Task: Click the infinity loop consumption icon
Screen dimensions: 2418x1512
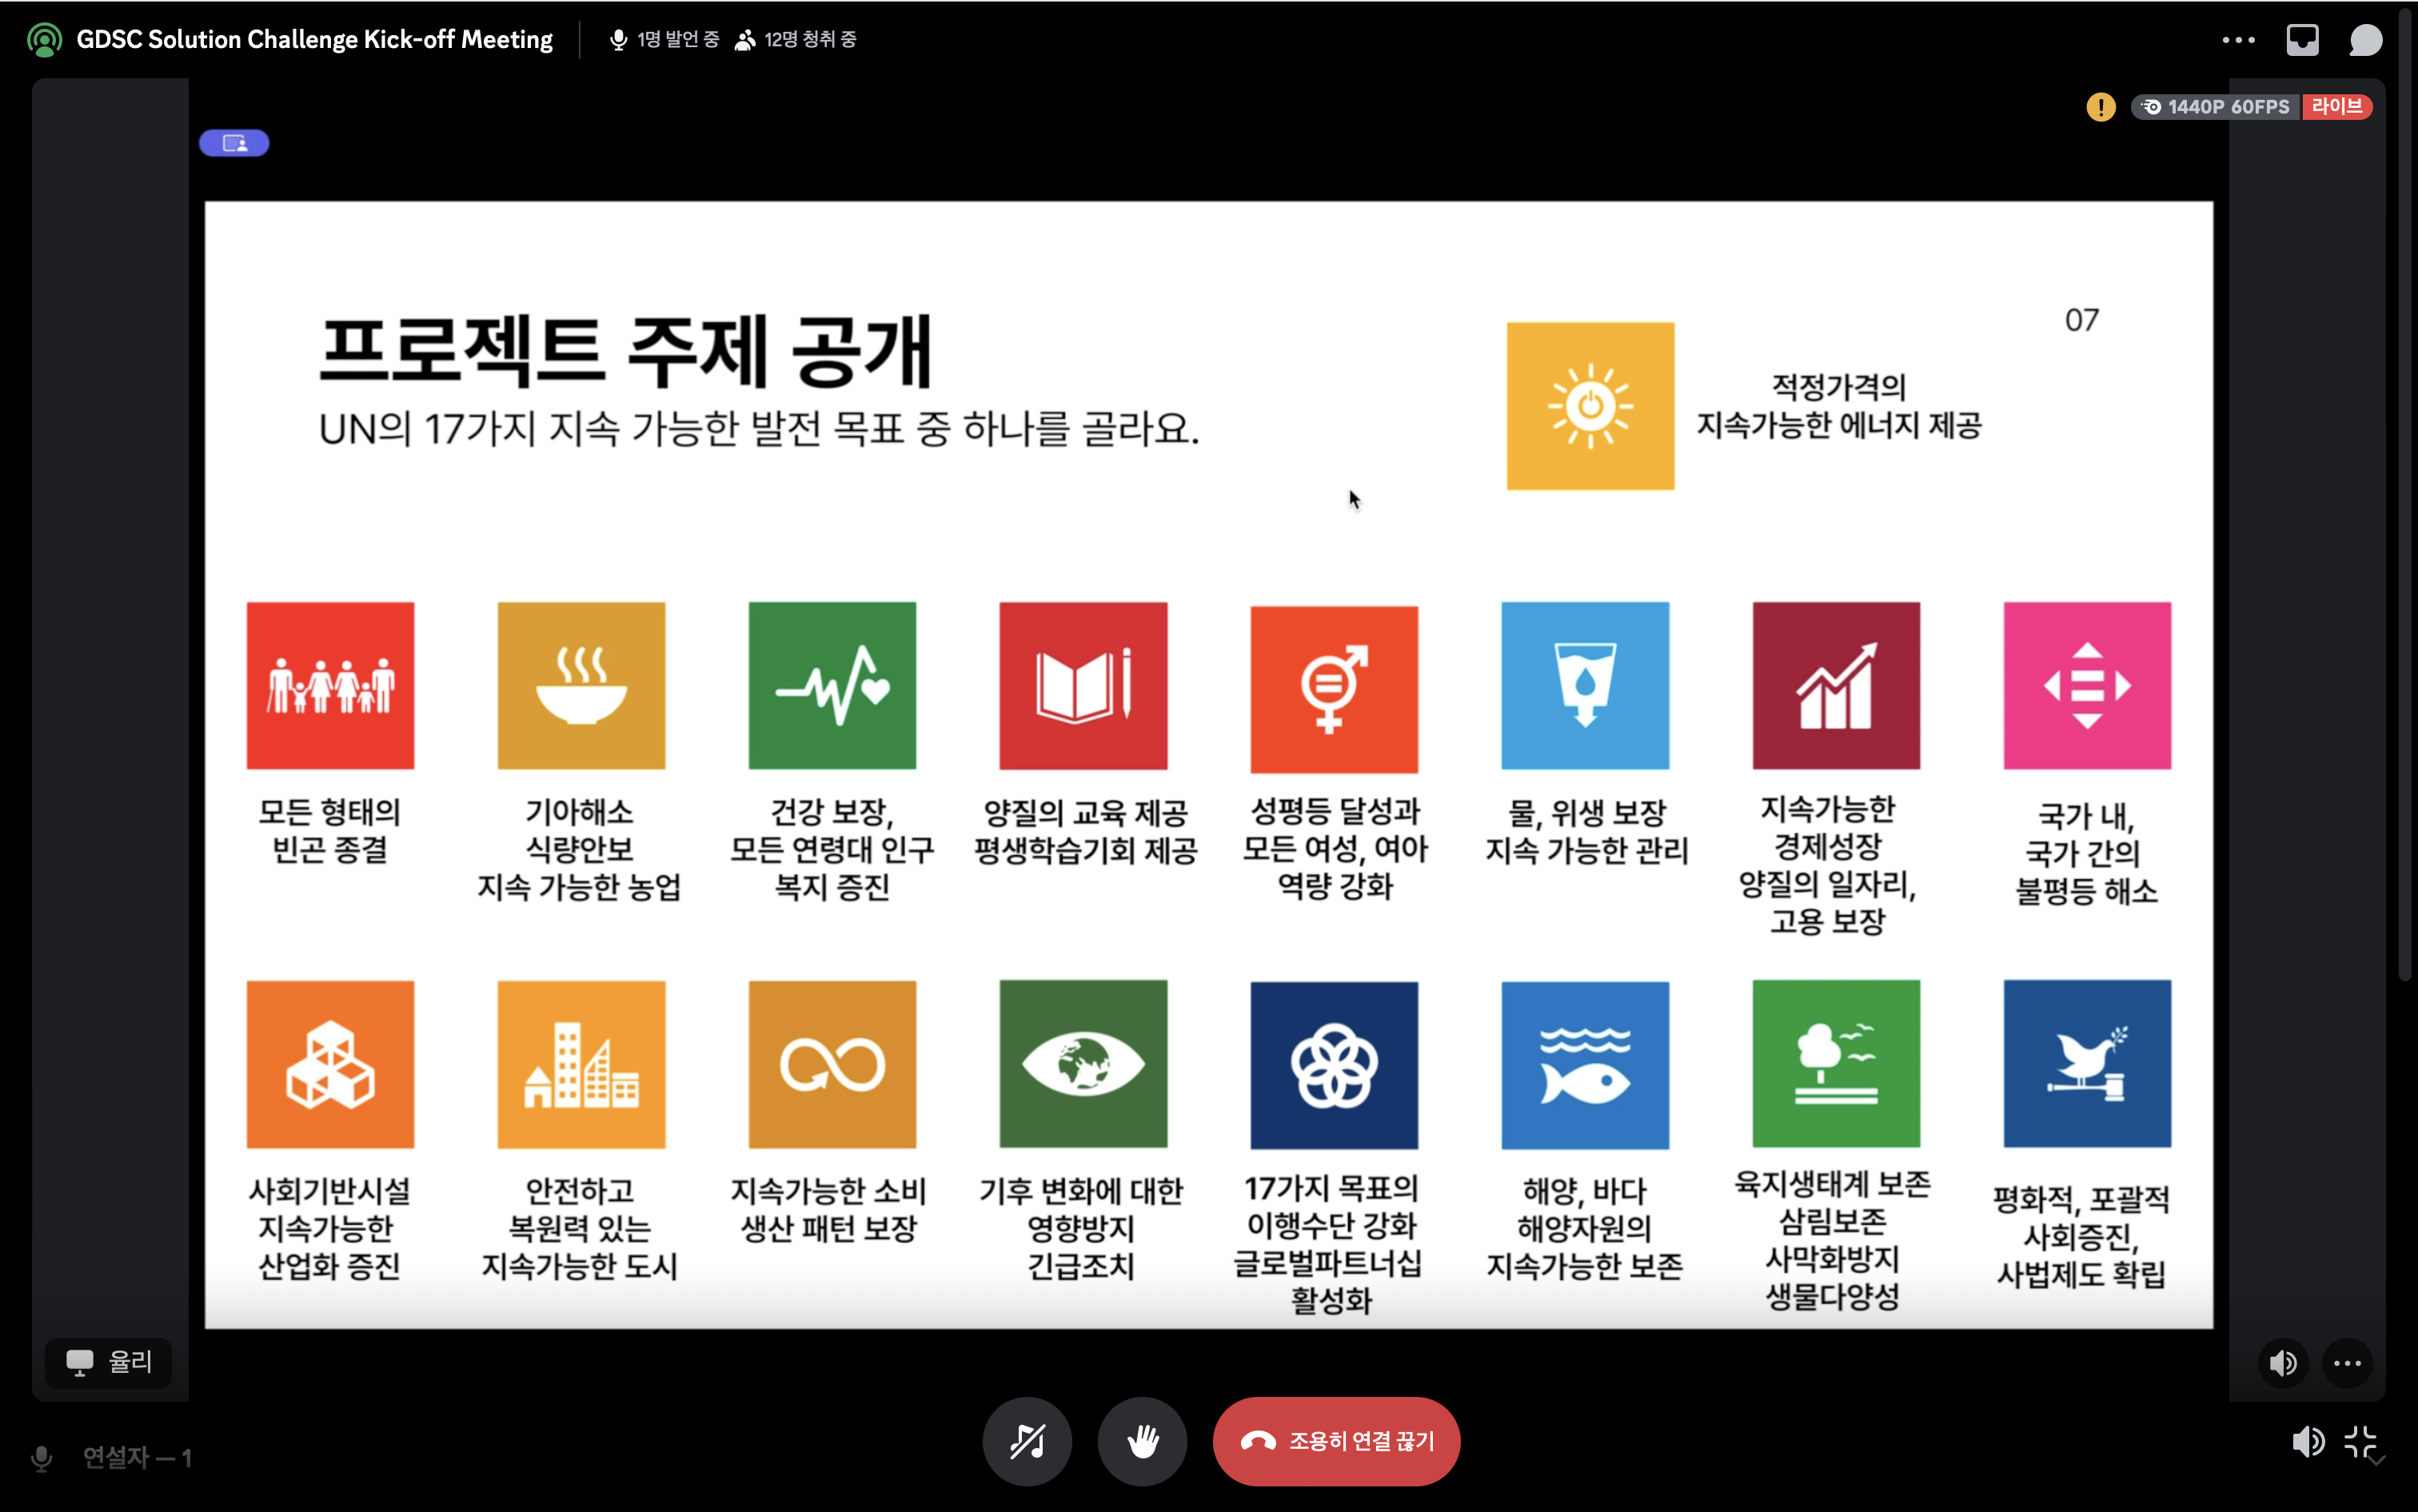Action: click(x=832, y=1064)
